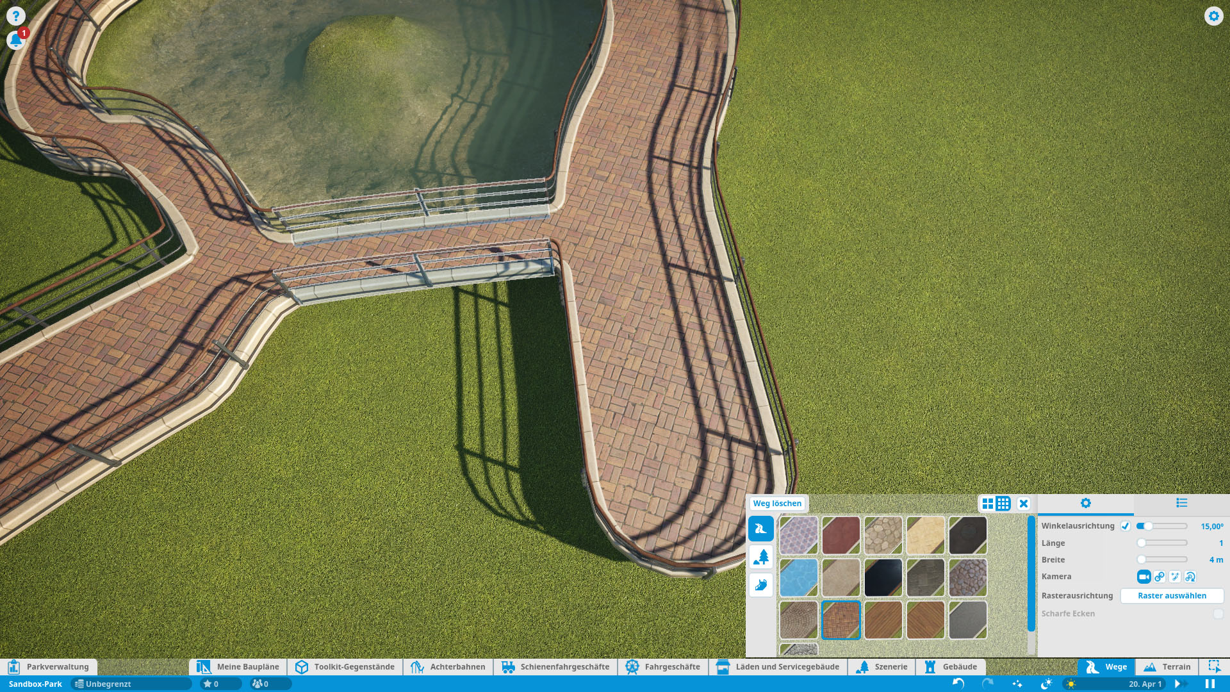Select the purple cobblestone path texture
This screenshot has height=692, width=1230.
coord(968,578)
